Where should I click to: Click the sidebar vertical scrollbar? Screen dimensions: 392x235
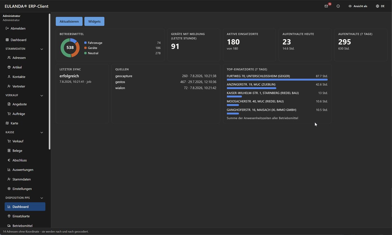pyautogui.click(x=50, y=81)
